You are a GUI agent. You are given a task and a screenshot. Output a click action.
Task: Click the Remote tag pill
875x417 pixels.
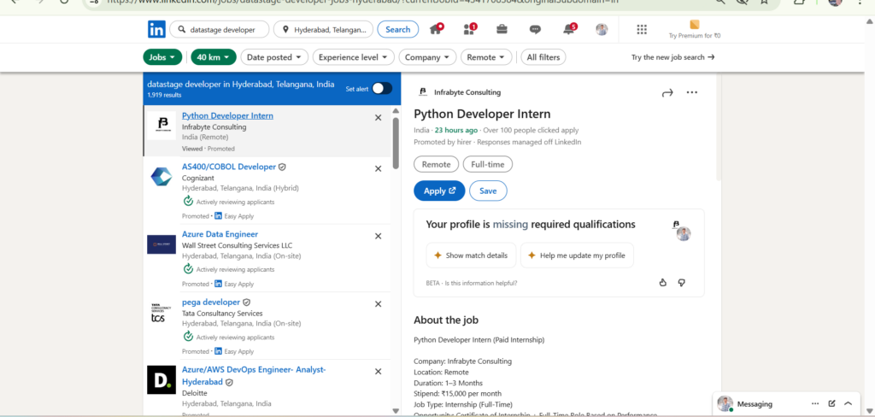pos(437,165)
